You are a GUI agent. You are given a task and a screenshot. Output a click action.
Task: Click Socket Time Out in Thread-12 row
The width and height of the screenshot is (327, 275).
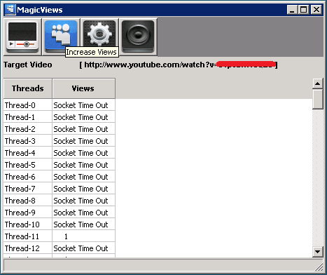pos(83,248)
